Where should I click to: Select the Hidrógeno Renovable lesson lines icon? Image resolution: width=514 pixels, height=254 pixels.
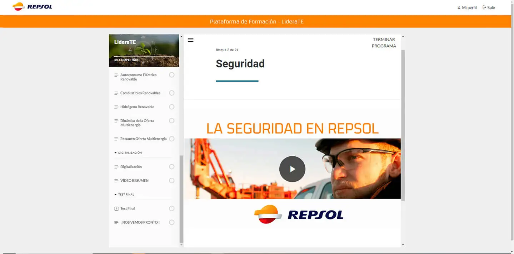[x=116, y=107]
